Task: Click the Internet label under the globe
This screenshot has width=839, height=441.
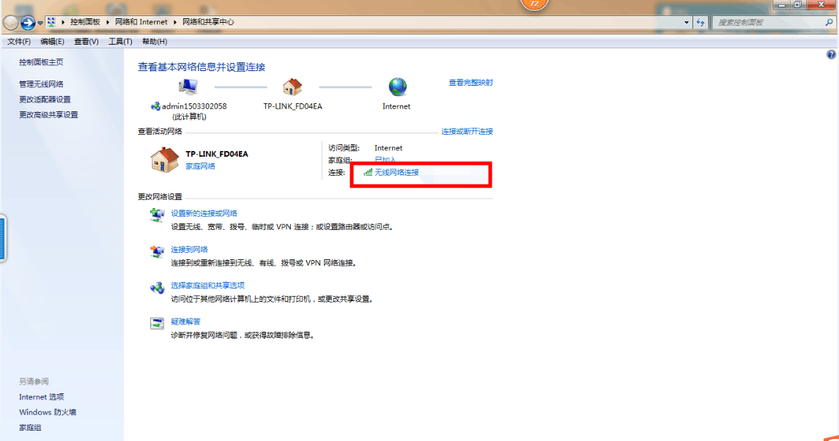Action: pos(396,106)
